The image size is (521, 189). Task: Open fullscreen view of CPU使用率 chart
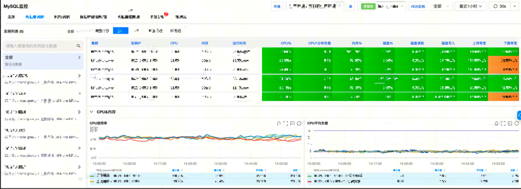(286, 123)
